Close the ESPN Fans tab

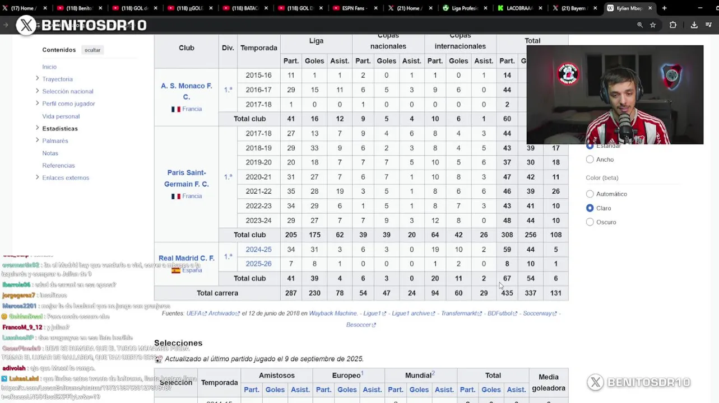375,8
